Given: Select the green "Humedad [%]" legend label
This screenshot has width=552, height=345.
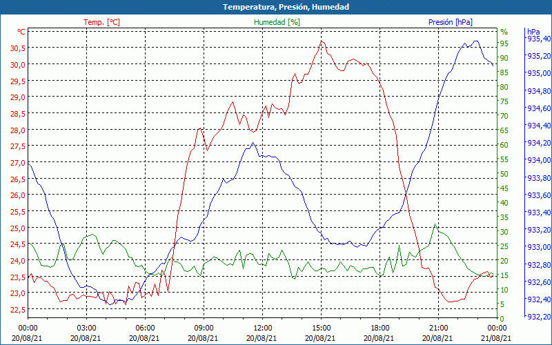Looking at the screenshot, I should tap(277, 22).
